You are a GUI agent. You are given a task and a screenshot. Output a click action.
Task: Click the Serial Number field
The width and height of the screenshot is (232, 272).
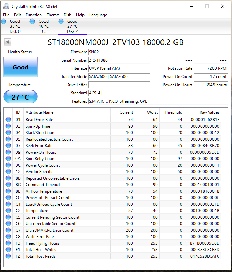(x=119, y=60)
